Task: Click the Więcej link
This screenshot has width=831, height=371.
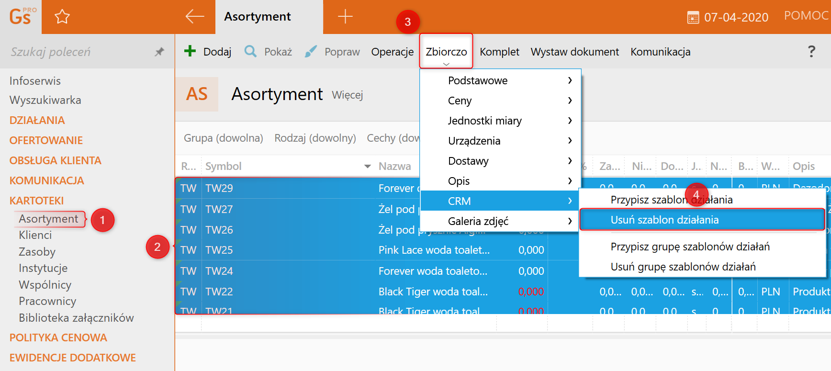Action: 348,95
